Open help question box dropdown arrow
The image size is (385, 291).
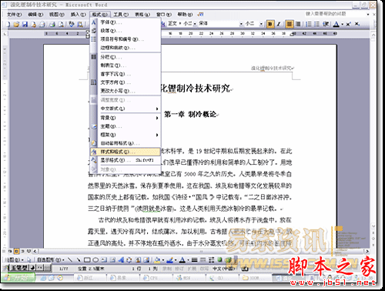pos(368,14)
